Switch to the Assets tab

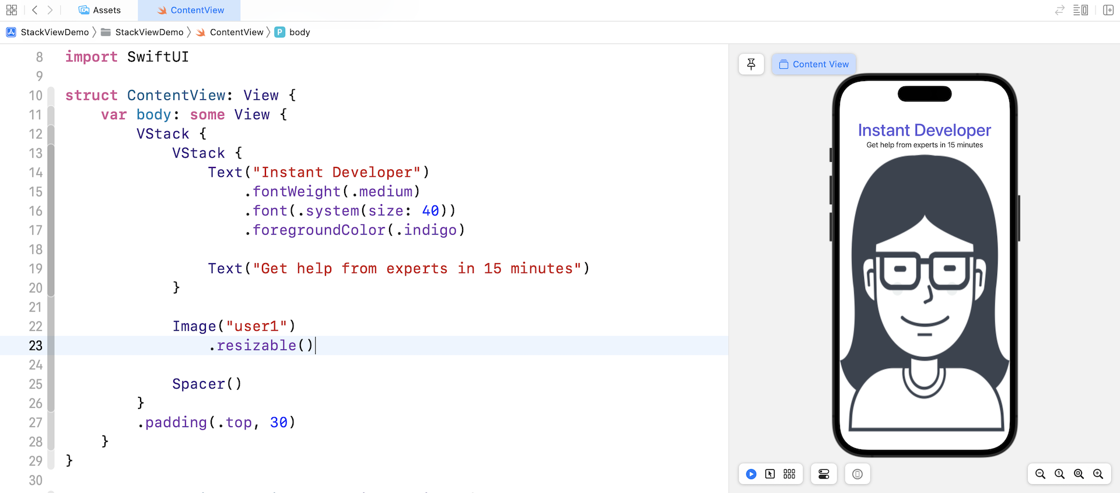click(100, 10)
